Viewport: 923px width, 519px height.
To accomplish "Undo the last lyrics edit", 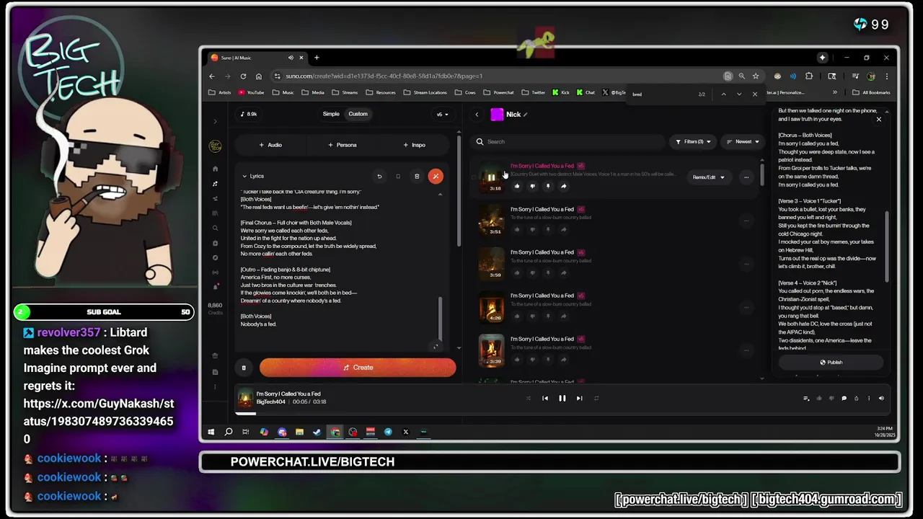I will click(379, 176).
